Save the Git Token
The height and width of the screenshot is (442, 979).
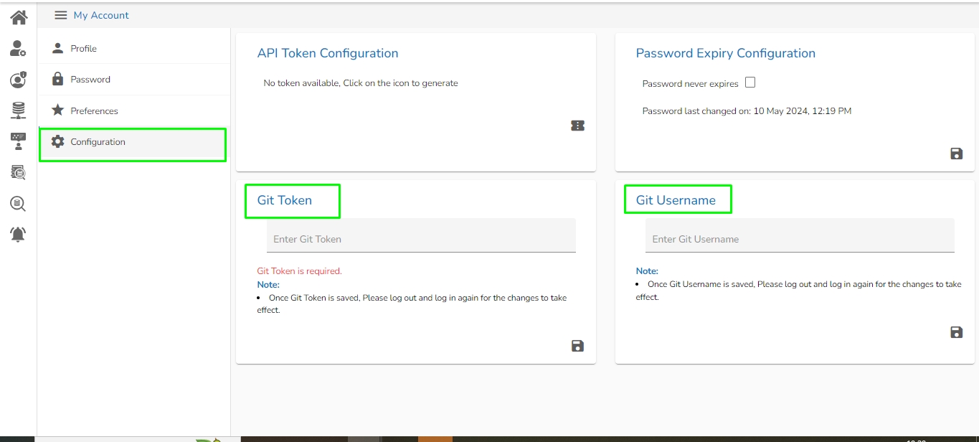point(577,346)
